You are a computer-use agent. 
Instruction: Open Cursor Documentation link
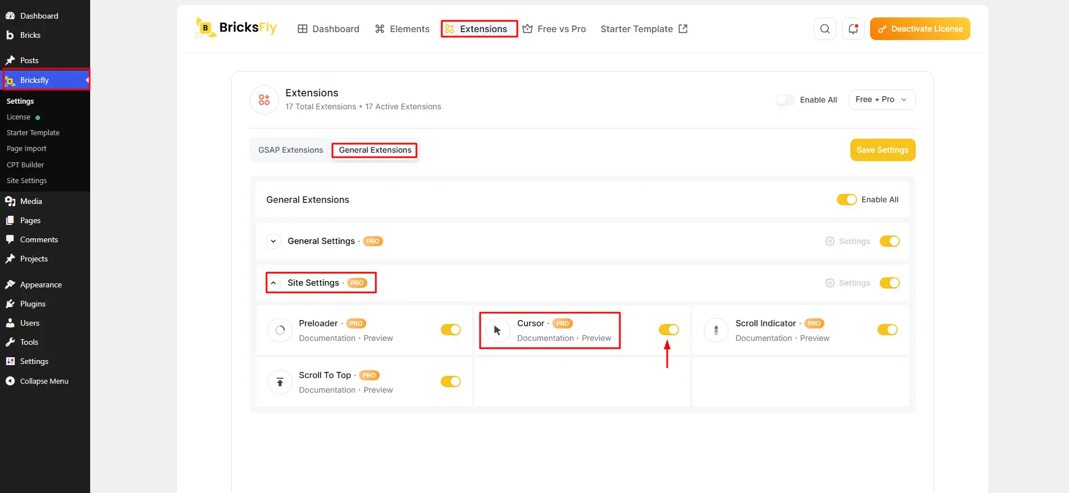[545, 338]
